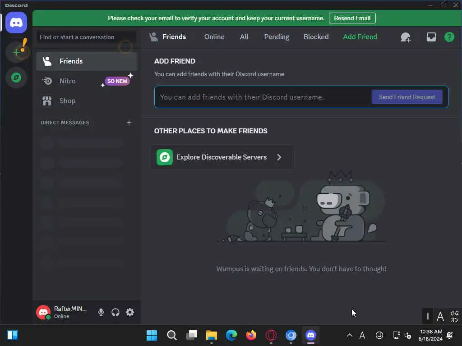Viewport: 462px width, 346px height.
Task: Select the Add Friend tab
Action: pos(360,37)
